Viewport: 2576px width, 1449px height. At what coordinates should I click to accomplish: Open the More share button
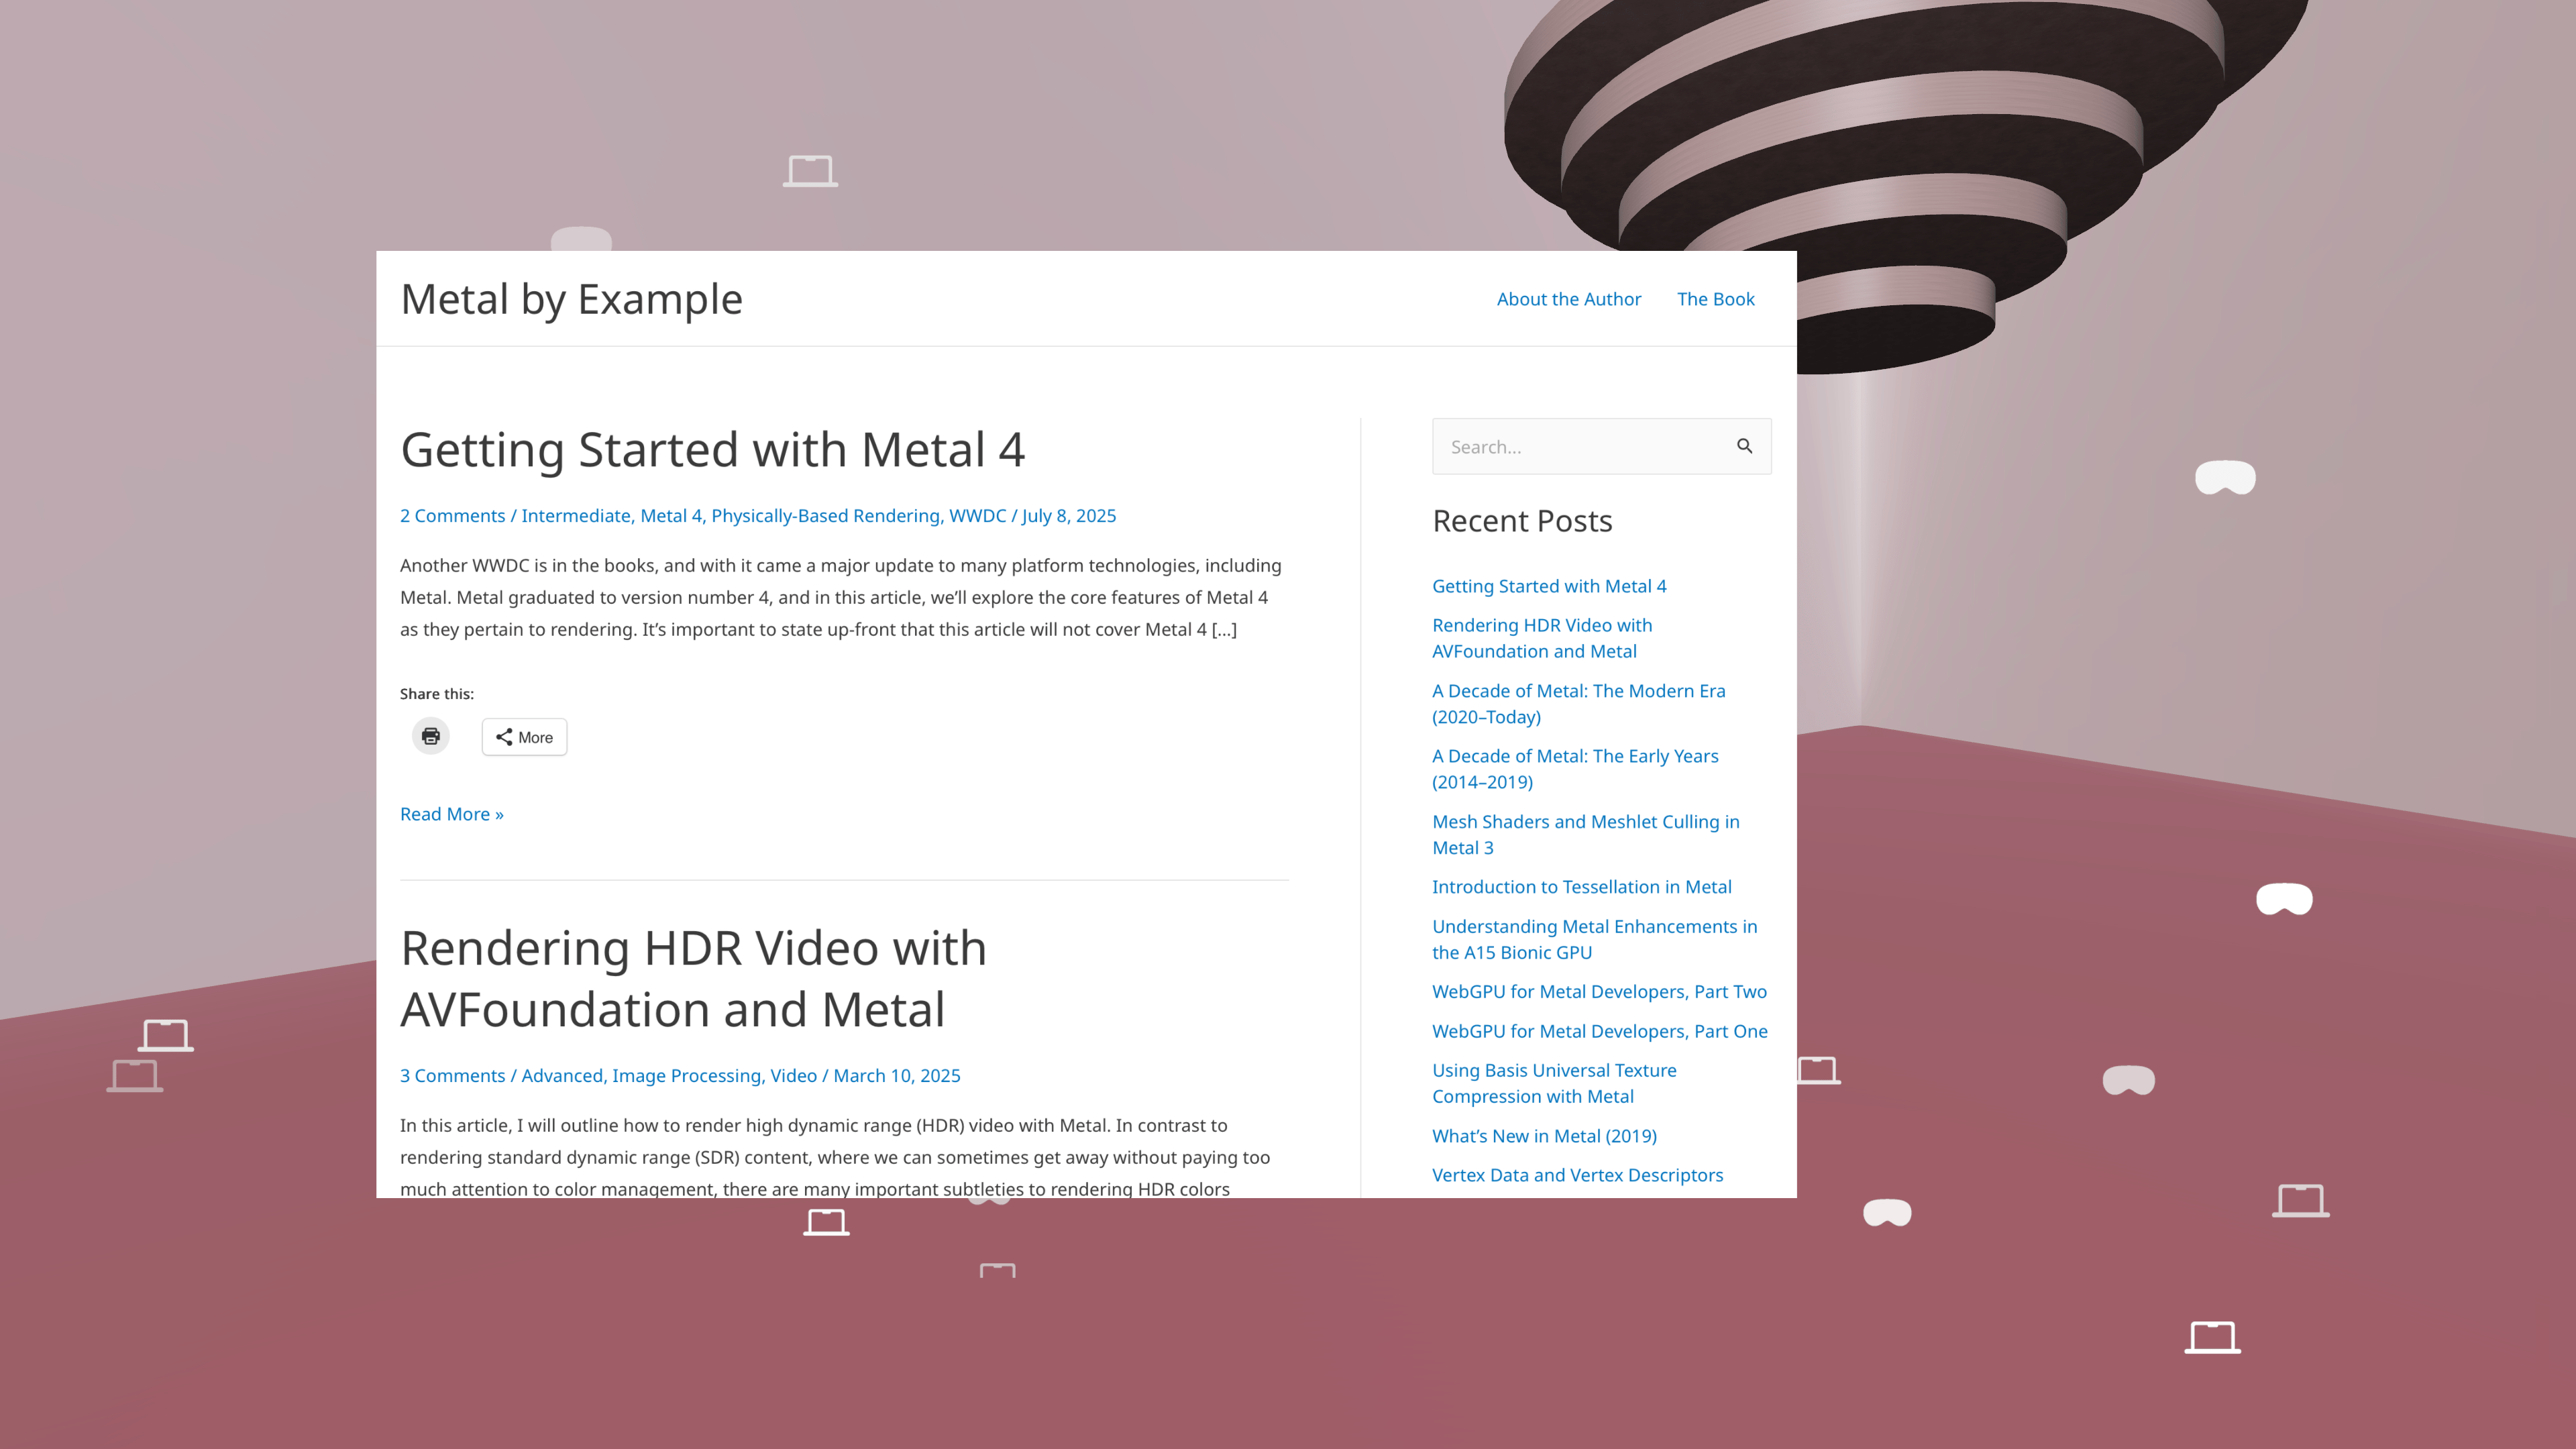click(524, 737)
